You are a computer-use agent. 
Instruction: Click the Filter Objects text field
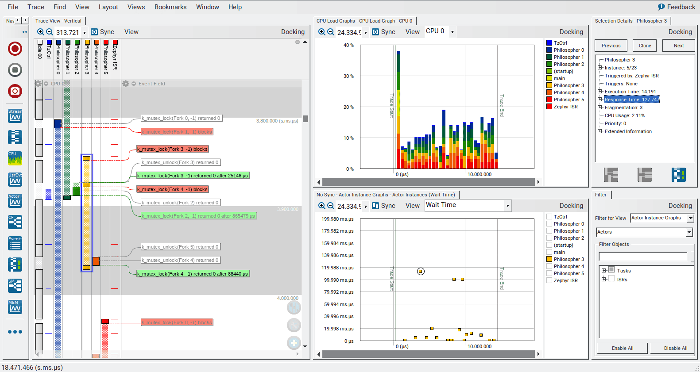tap(643, 257)
